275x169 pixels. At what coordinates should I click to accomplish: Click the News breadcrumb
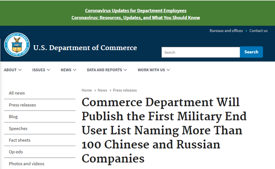tap(102, 90)
